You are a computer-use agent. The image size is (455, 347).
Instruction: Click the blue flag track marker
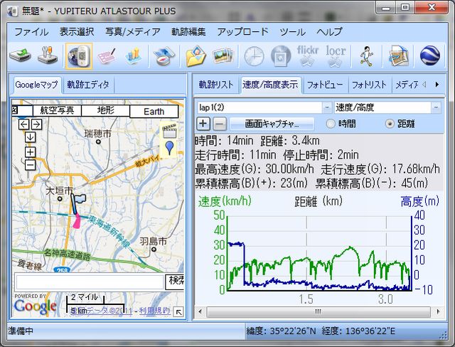click(77, 203)
